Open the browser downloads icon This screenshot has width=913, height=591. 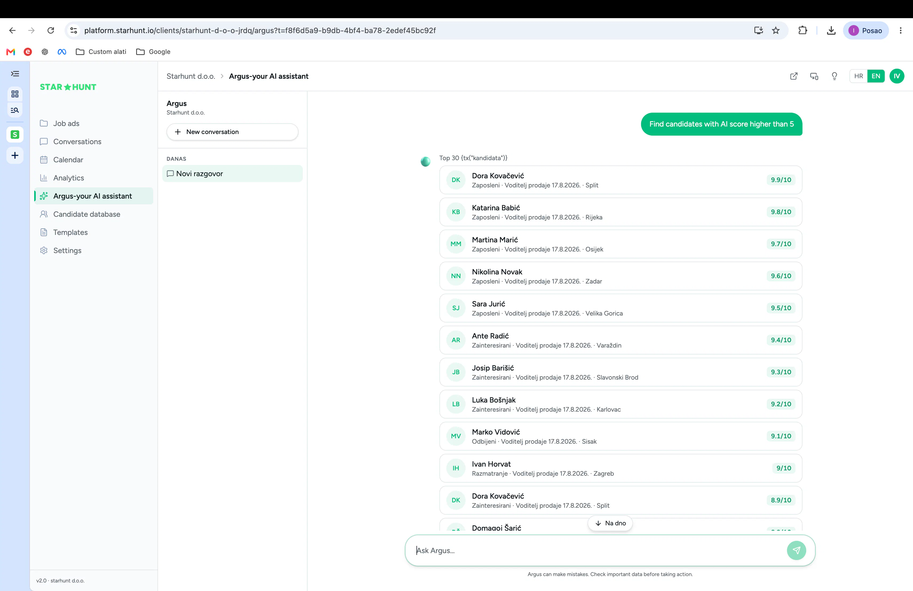[831, 30]
